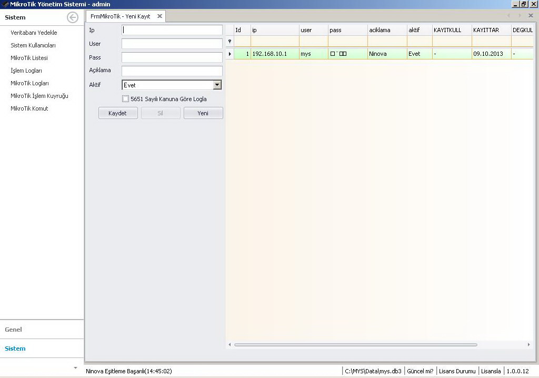Screen dimensions: 539x378
Task: Click Ninova Eşitleme Başarılı status message
Action: click(x=129, y=371)
